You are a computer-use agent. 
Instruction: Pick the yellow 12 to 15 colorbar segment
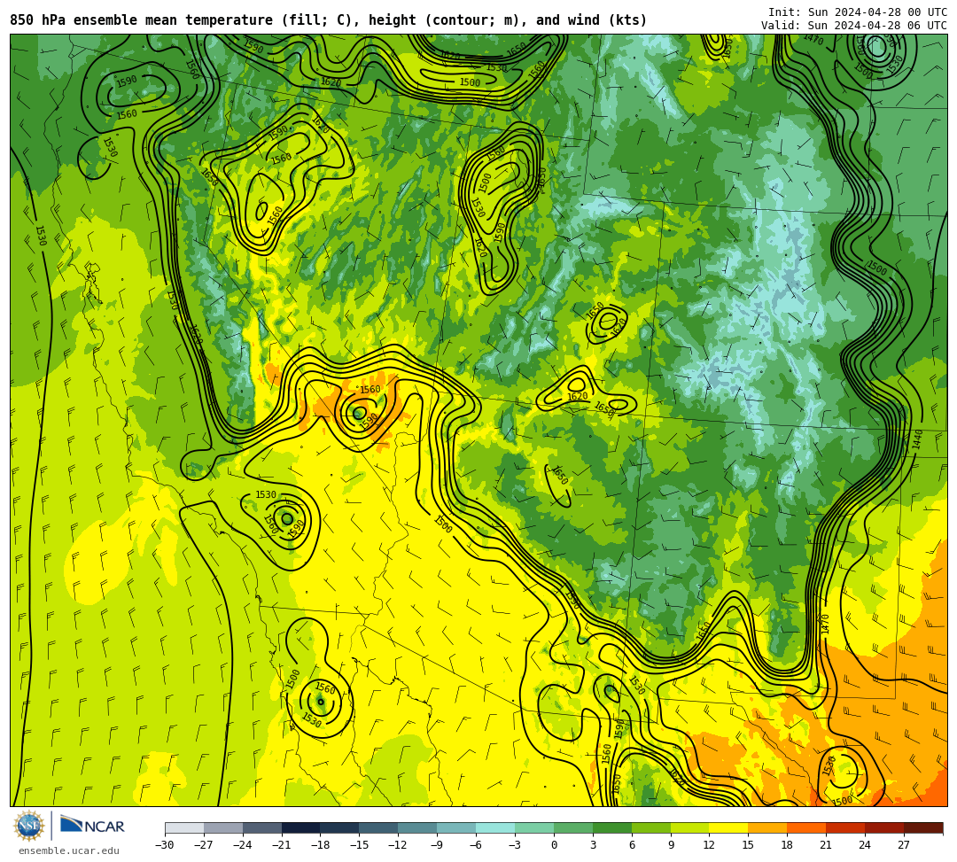tap(729, 827)
